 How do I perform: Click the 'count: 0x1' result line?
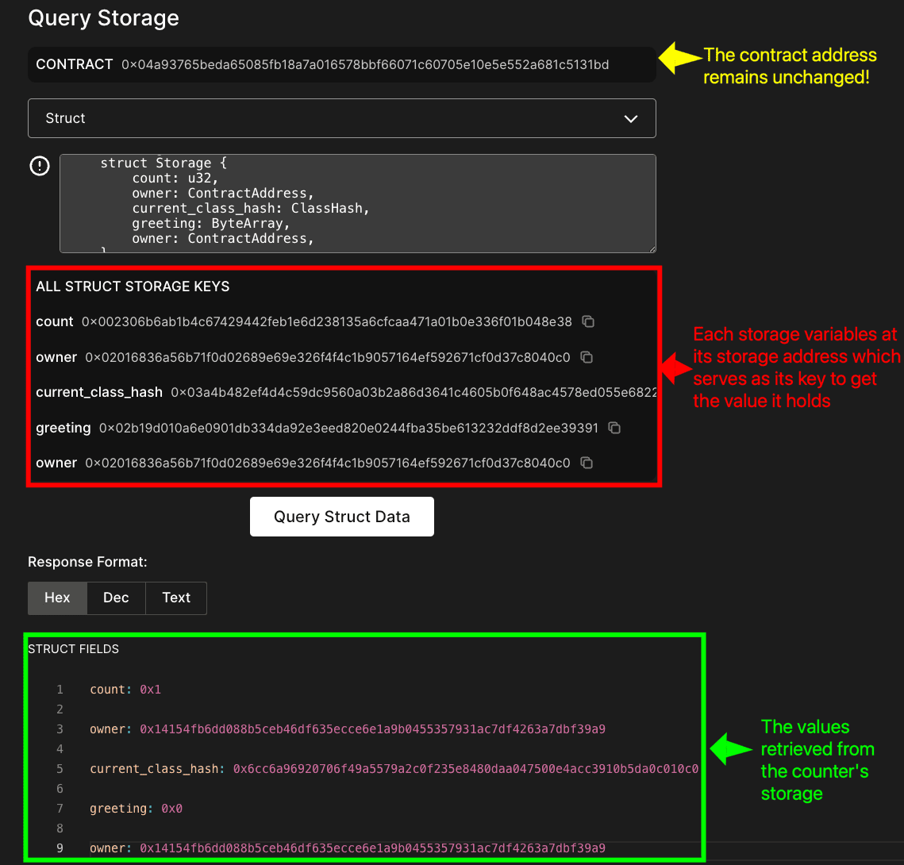point(125,690)
